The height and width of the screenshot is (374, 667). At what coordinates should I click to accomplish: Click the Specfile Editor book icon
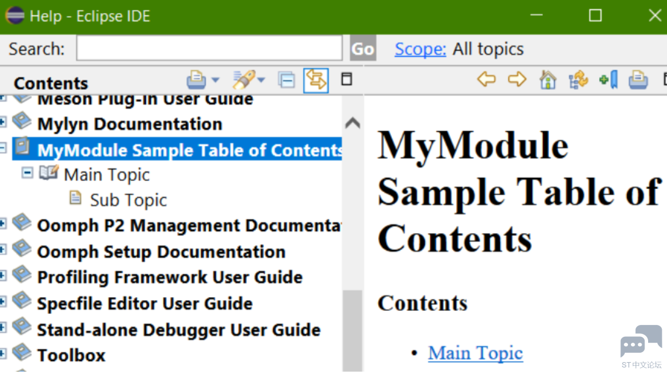22,300
